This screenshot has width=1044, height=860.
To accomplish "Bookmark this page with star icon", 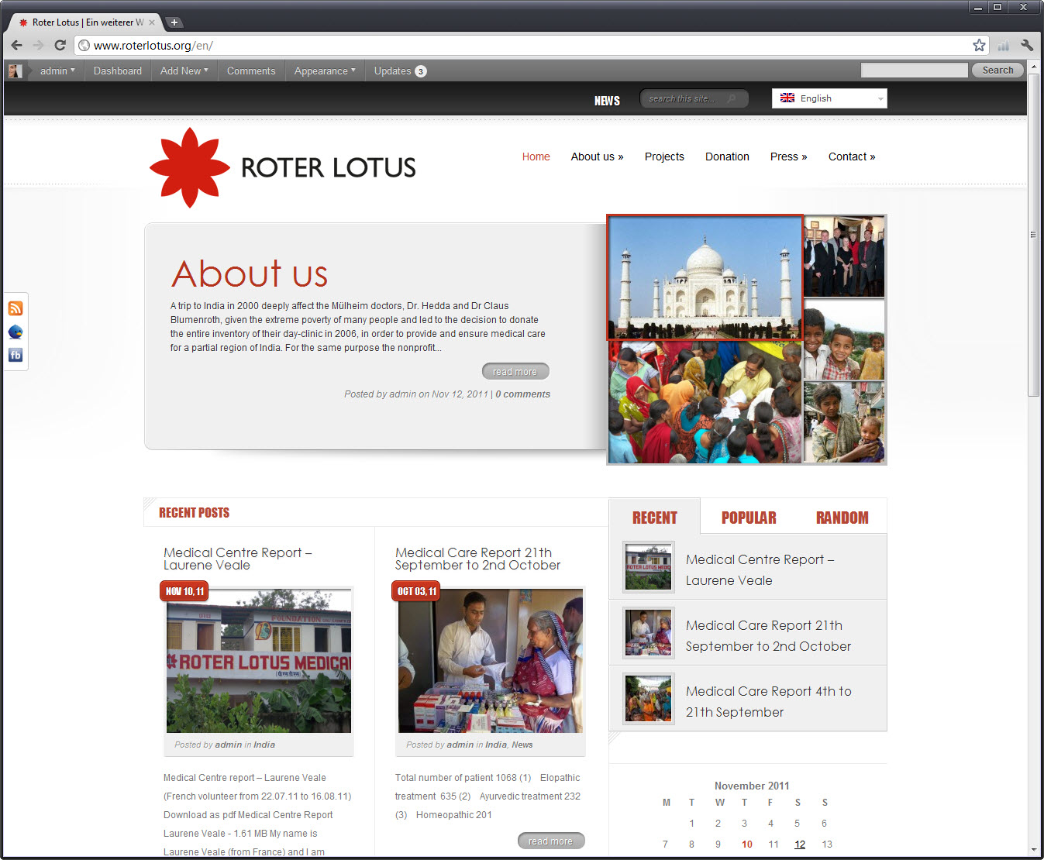I will [979, 45].
